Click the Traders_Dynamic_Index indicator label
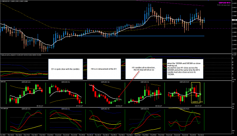The image size is (237, 136). click(21, 55)
